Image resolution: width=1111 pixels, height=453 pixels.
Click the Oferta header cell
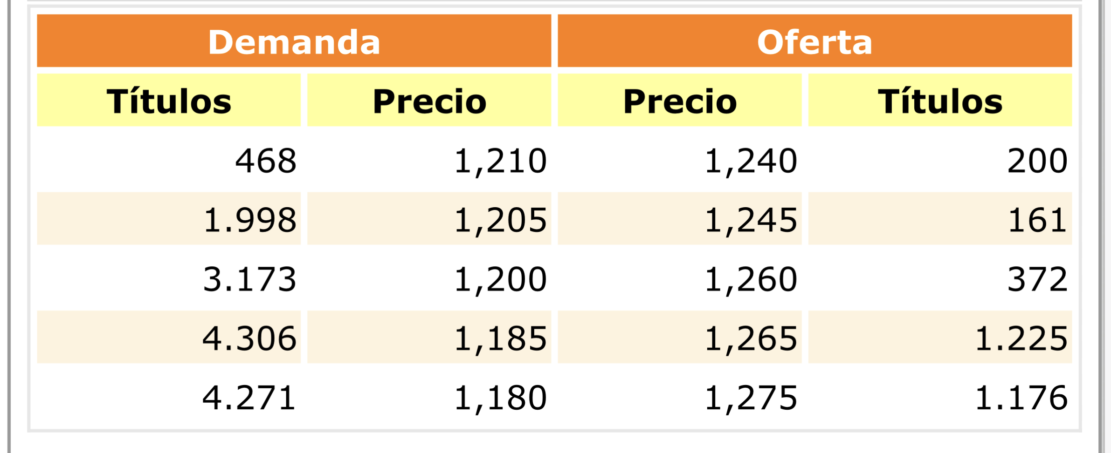tap(814, 41)
